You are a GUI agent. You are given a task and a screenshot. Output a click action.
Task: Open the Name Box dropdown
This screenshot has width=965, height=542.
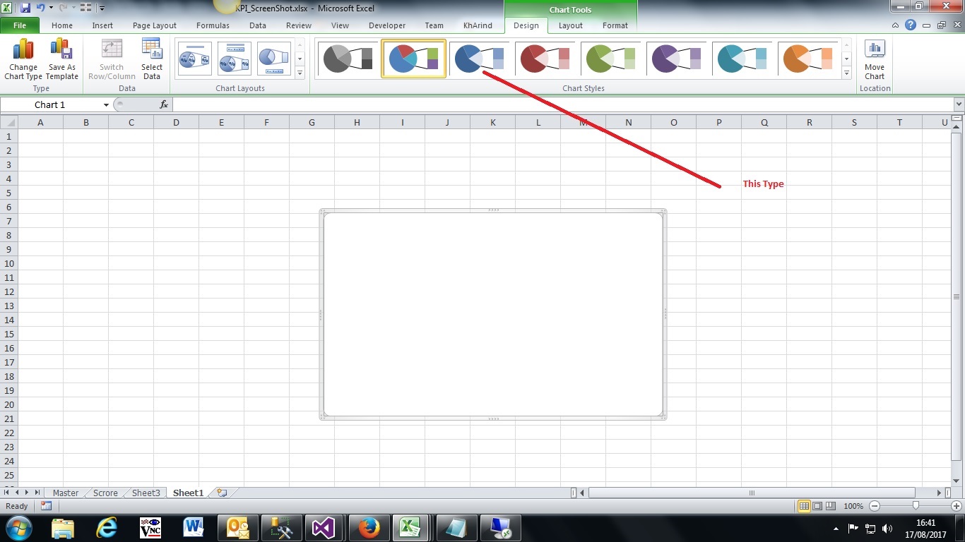(106, 104)
